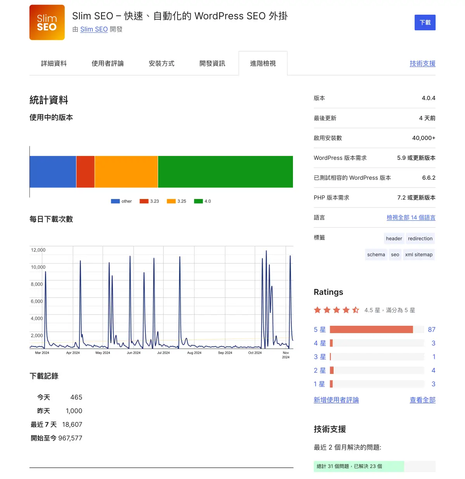Open the 開發資訊 tab
The width and height of the screenshot is (465, 479).
pos(212,63)
